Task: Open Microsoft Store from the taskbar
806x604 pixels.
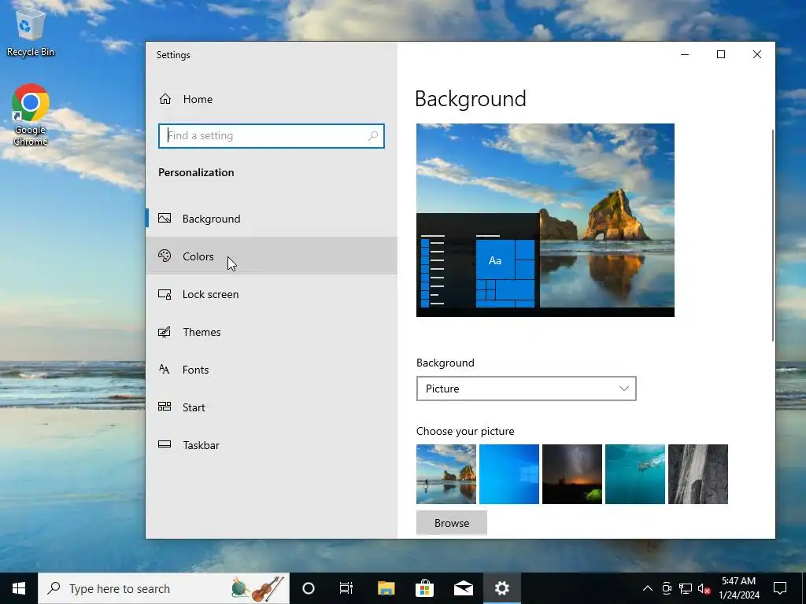Action: (x=424, y=588)
